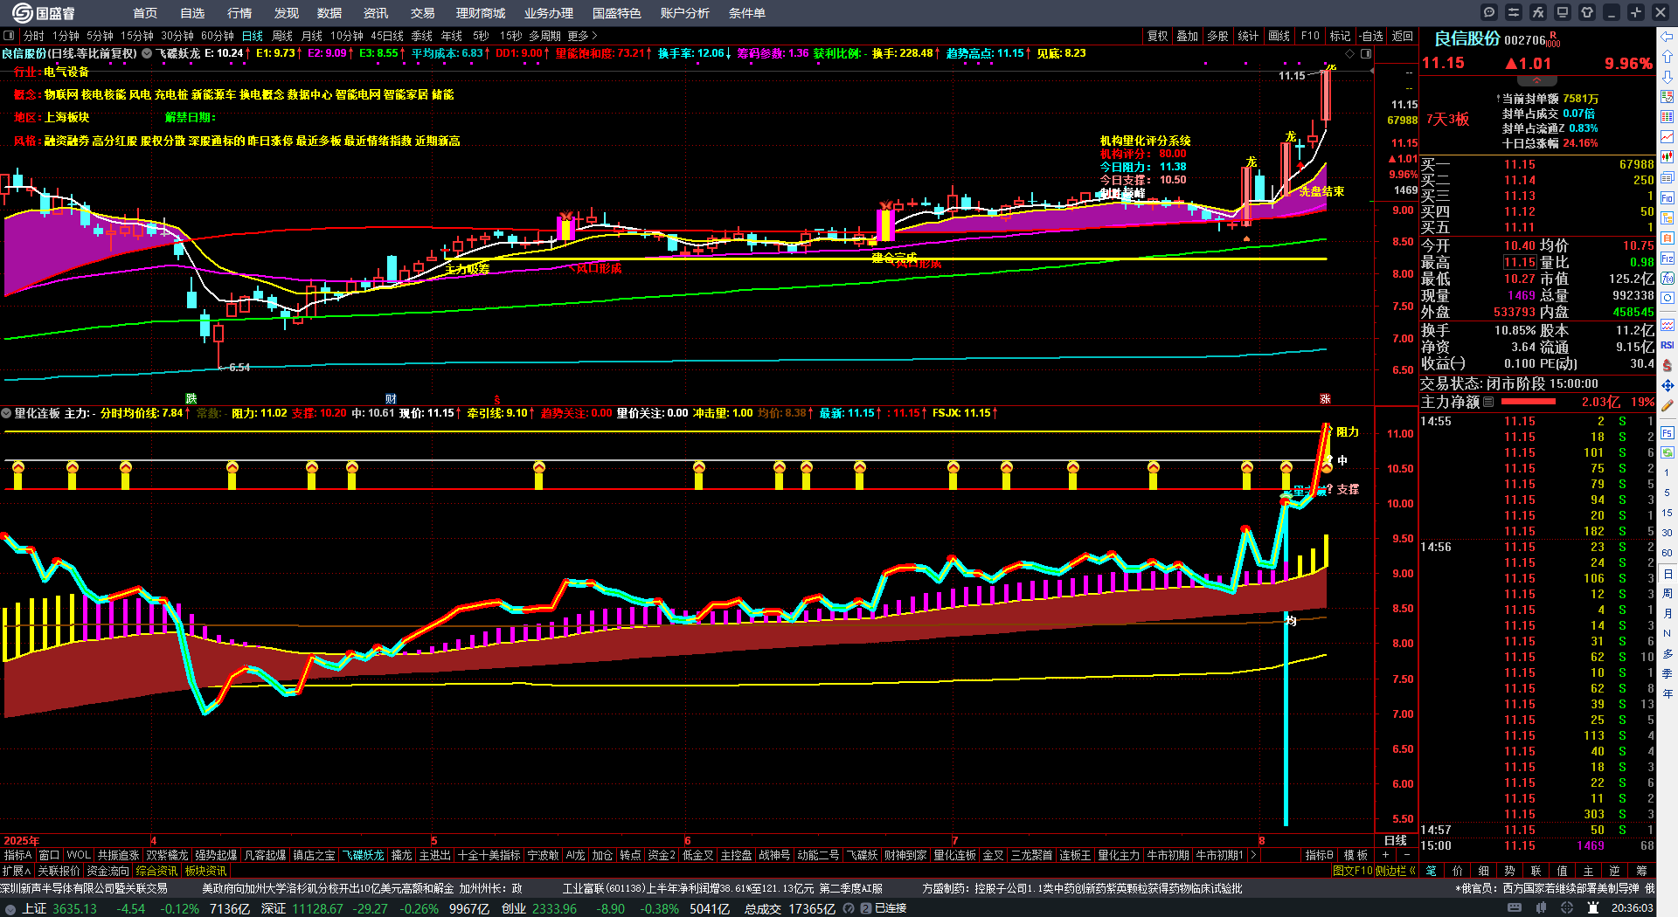Screen dimensions: 1678x917
Task: Click the back arrow in right sidebar
Action: coord(1668,37)
